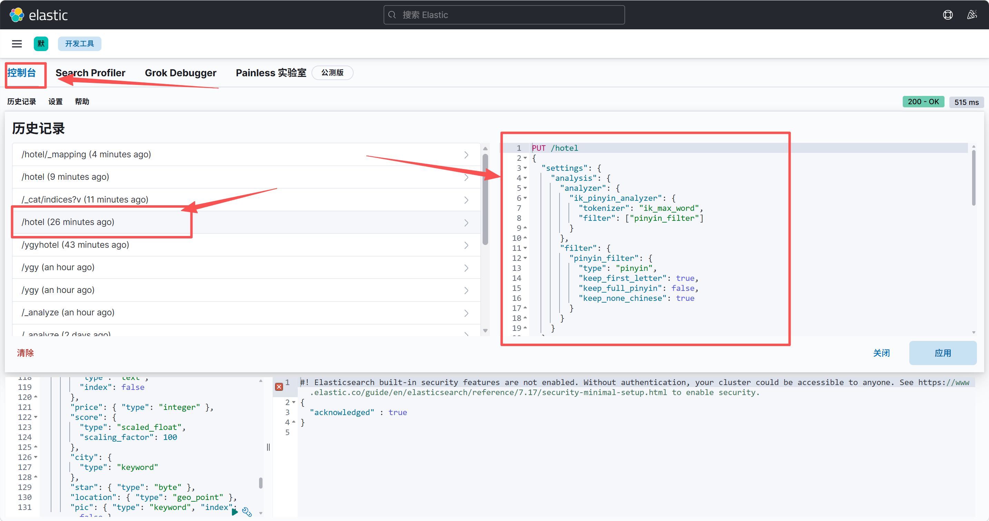The image size is (989, 521).
Task: Collapse the "settings" fold arrow on line 3
Action: point(525,168)
